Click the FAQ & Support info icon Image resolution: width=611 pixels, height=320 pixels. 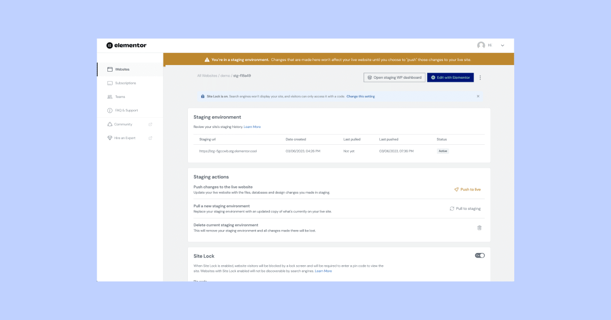(x=109, y=110)
